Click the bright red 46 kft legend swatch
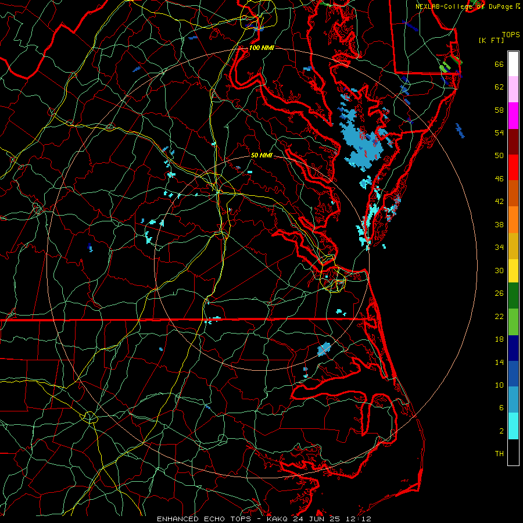 coord(513,167)
